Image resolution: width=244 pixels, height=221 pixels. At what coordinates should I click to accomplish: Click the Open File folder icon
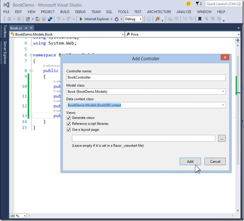click(x=37, y=19)
